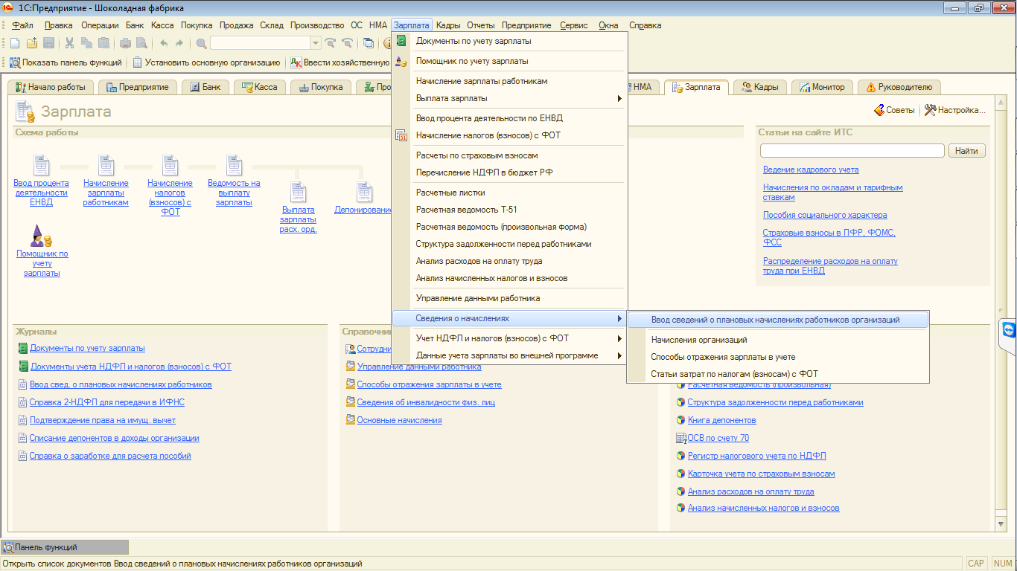Click the ИТС articles search input field
Screen dimensions: 1017x571
852,151
